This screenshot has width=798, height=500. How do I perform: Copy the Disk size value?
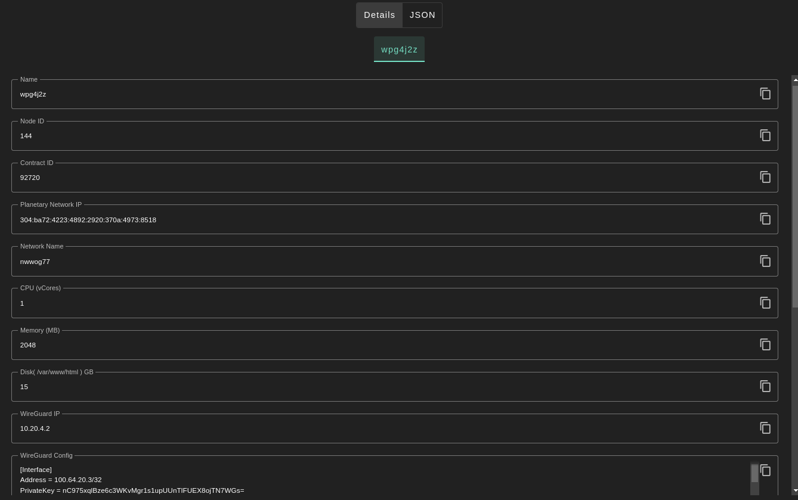point(765,386)
